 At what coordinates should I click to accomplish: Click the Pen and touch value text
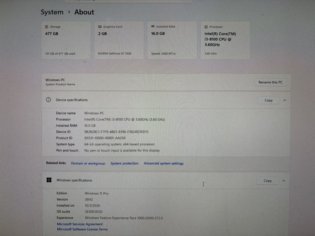pyautogui.click(x=122, y=151)
